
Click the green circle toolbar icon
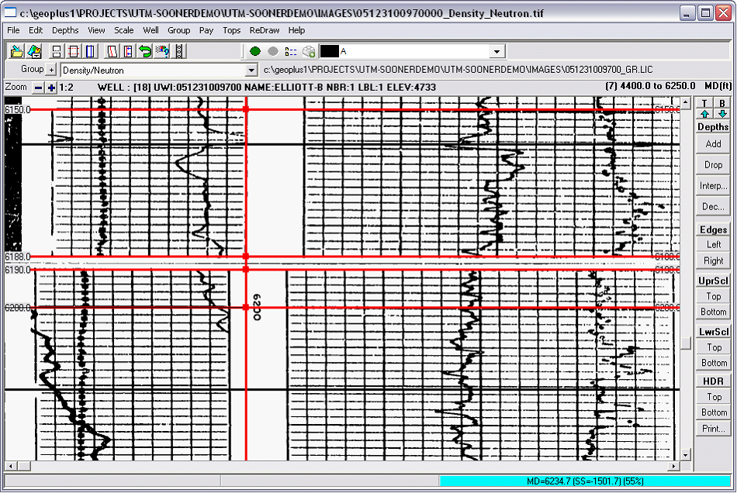pos(255,51)
